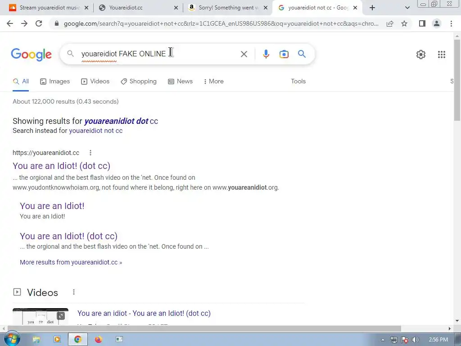Submit search with blue magnifier icon
Image resolution: width=461 pixels, height=346 pixels.
302,54
